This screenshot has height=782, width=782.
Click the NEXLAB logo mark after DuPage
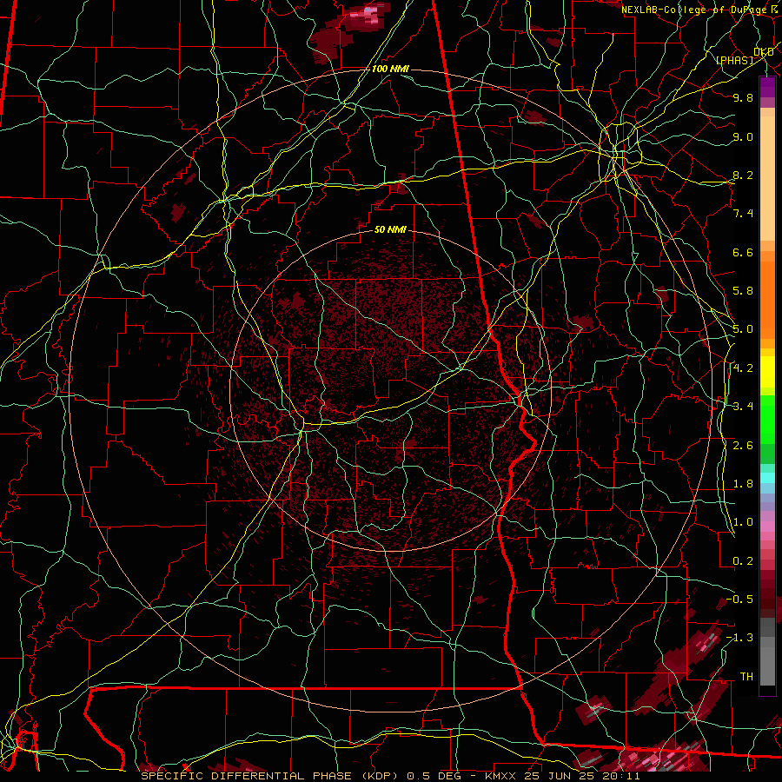[774, 9]
